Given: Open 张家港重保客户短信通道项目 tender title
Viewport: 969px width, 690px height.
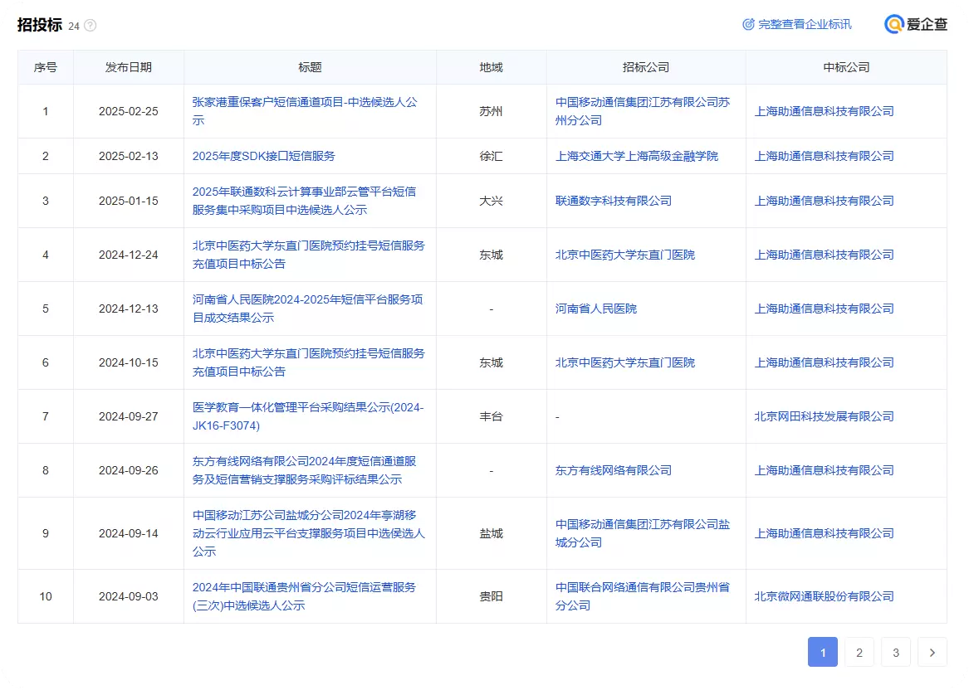Looking at the screenshot, I should click(x=305, y=111).
